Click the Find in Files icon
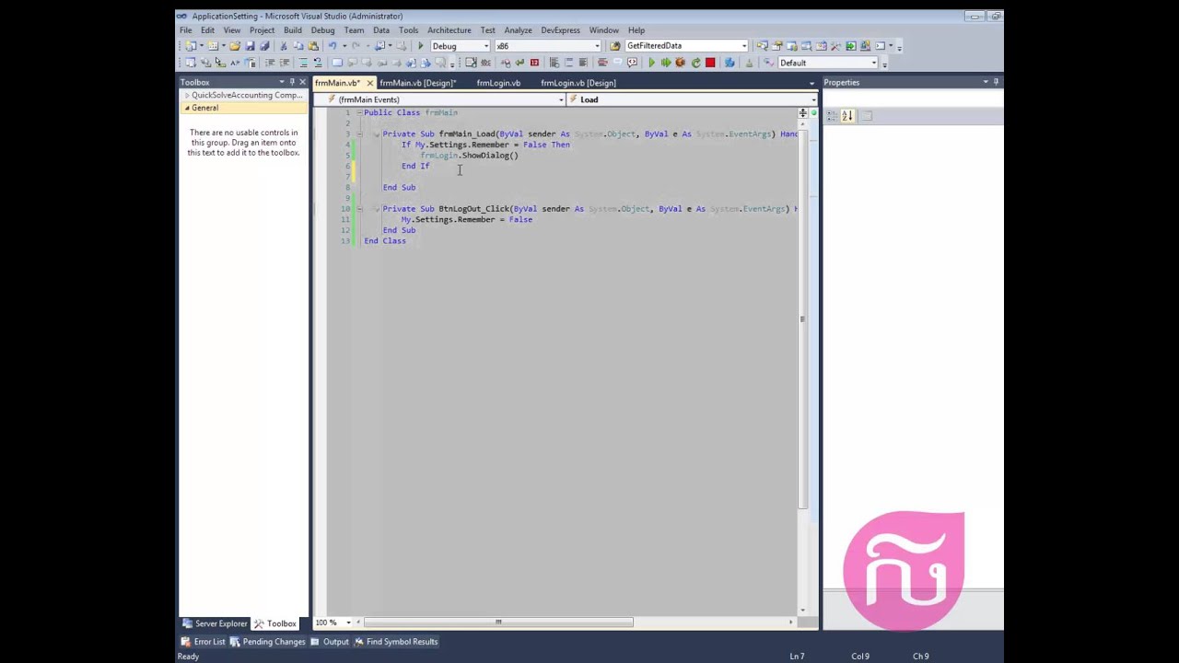 (614, 46)
